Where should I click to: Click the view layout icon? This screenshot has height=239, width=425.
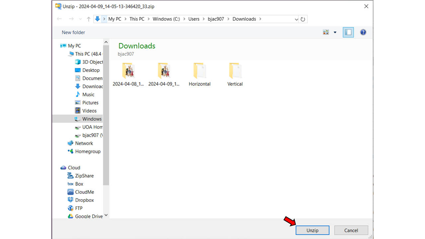[326, 32]
